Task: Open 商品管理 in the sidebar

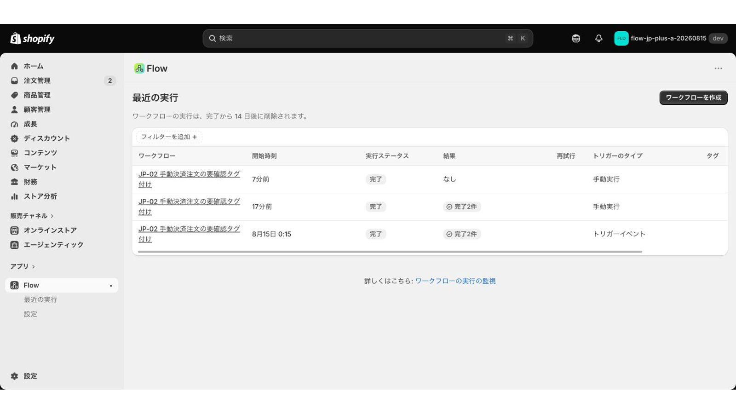Action: pyautogui.click(x=37, y=95)
